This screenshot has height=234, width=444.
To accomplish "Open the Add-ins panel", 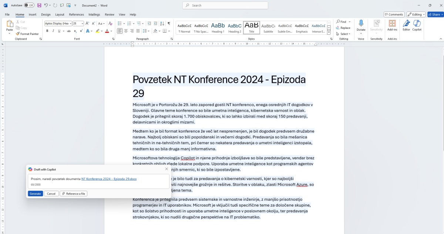I will pyautogui.click(x=392, y=25).
